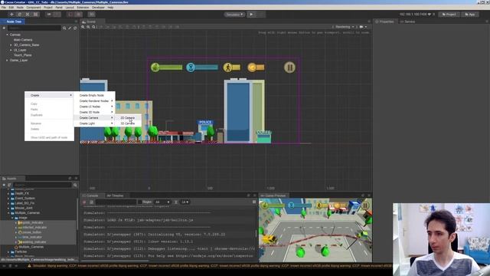Open the Simulator preview platform dropdown
This screenshot has height=276, width=490.
234,15
